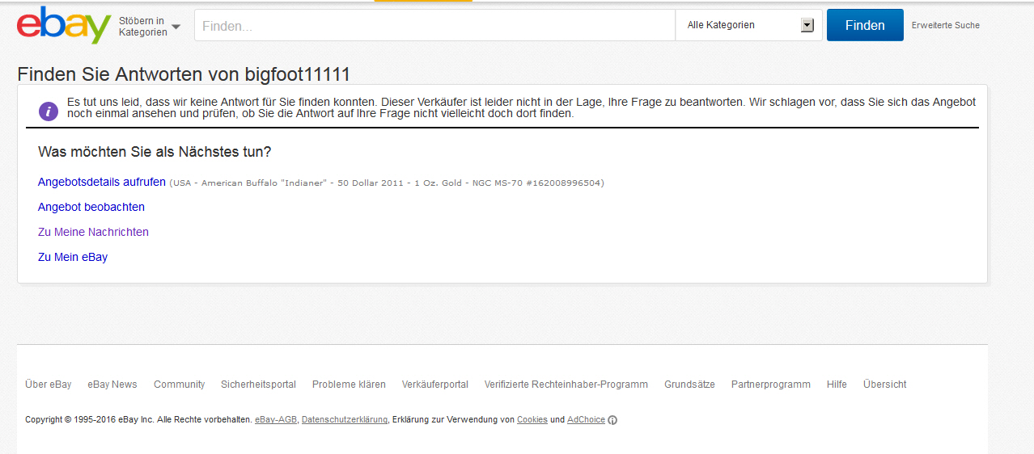This screenshot has height=454, width=1034.
Task: Open Übersicht footer link
Action: 885,385
